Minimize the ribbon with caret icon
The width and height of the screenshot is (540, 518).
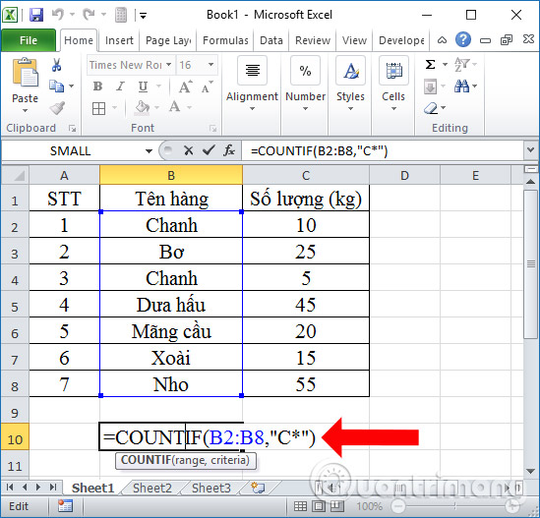(x=443, y=40)
